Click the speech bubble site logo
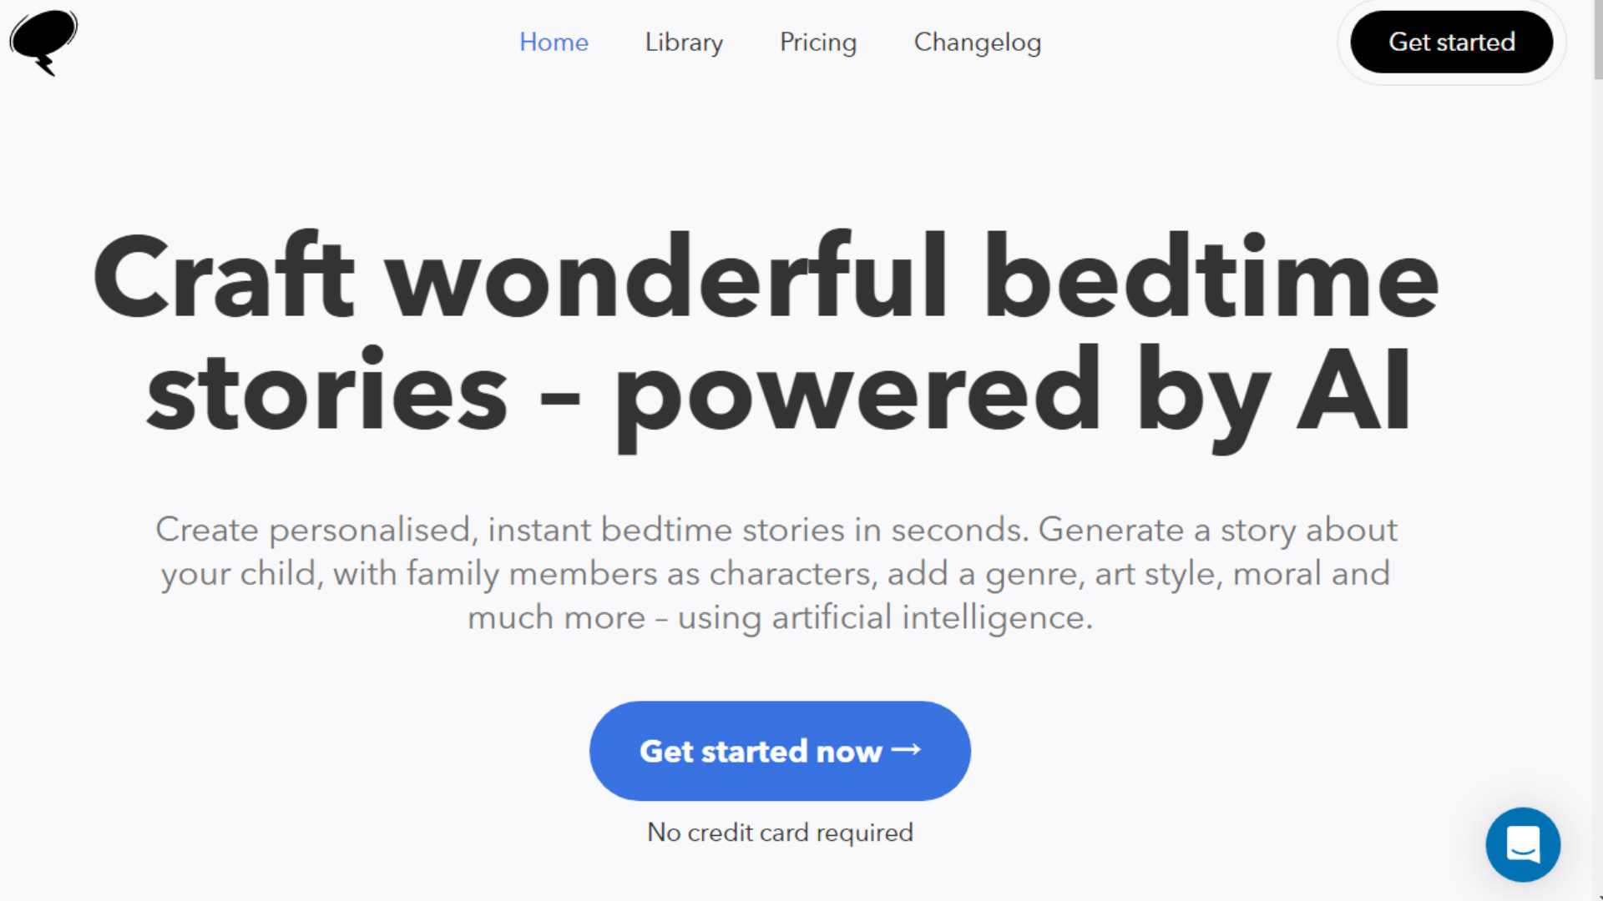This screenshot has height=901, width=1603. pyautogui.click(x=43, y=42)
